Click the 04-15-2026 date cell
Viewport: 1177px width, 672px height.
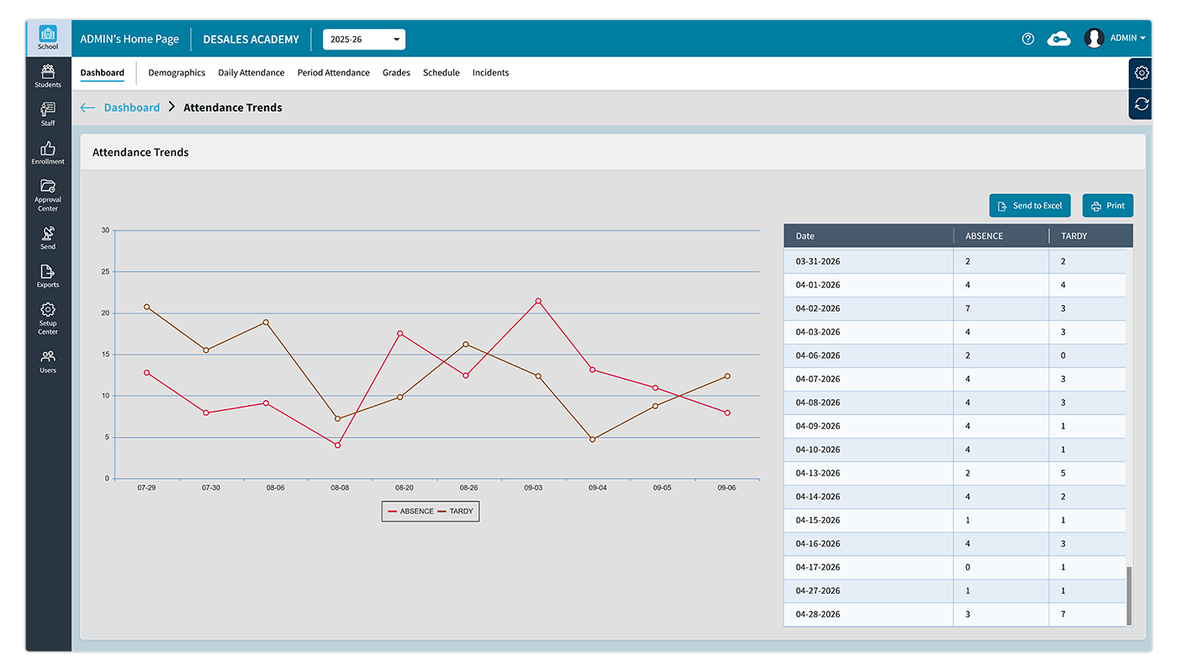click(868, 520)
